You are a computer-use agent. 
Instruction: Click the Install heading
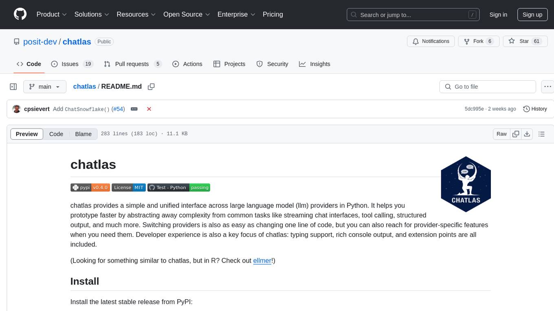tap(85, 281)
